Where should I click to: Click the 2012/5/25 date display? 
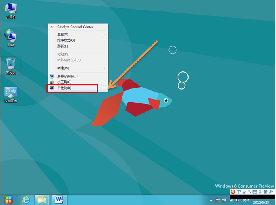(261, 203)
